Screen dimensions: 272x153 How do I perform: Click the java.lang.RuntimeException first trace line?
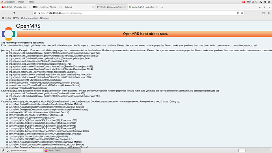coord(136,50)
